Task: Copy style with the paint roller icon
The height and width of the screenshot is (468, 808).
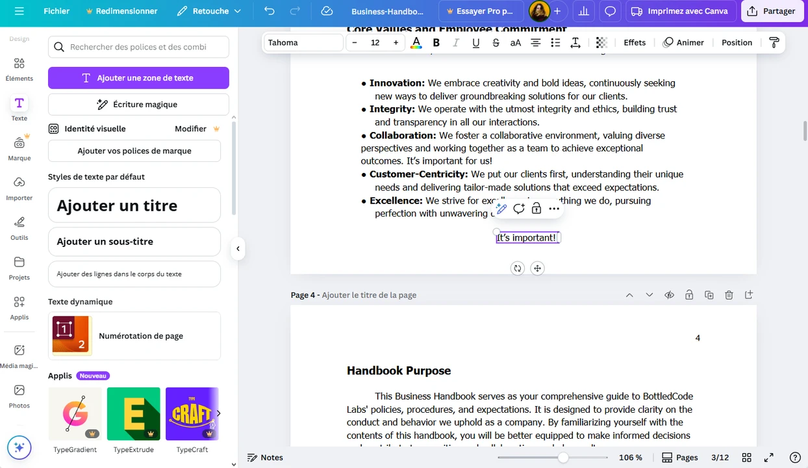Action: pos(774,43)
